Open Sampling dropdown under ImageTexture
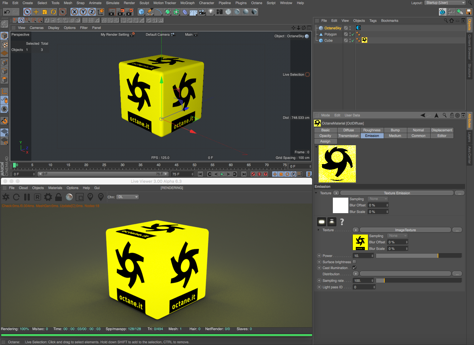The height and width of the screenshot is (345, 474). [397, 236]
